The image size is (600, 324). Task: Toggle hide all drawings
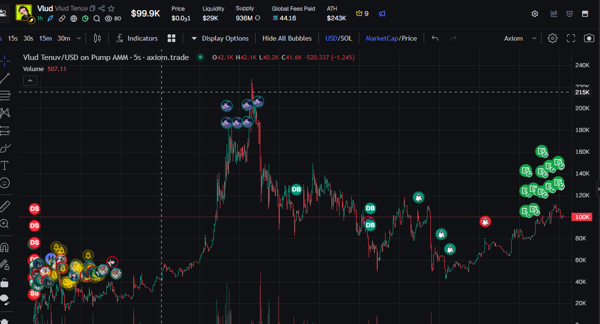pyautogui.click(x=5, y=300)
